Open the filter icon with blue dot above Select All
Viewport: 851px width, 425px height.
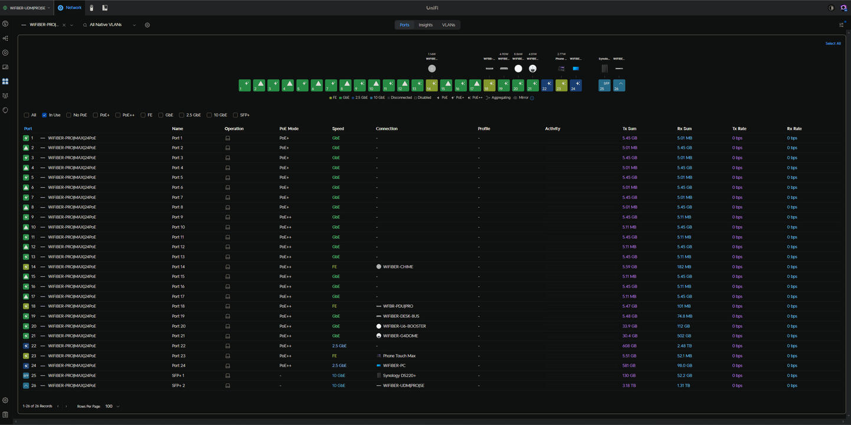842,25
